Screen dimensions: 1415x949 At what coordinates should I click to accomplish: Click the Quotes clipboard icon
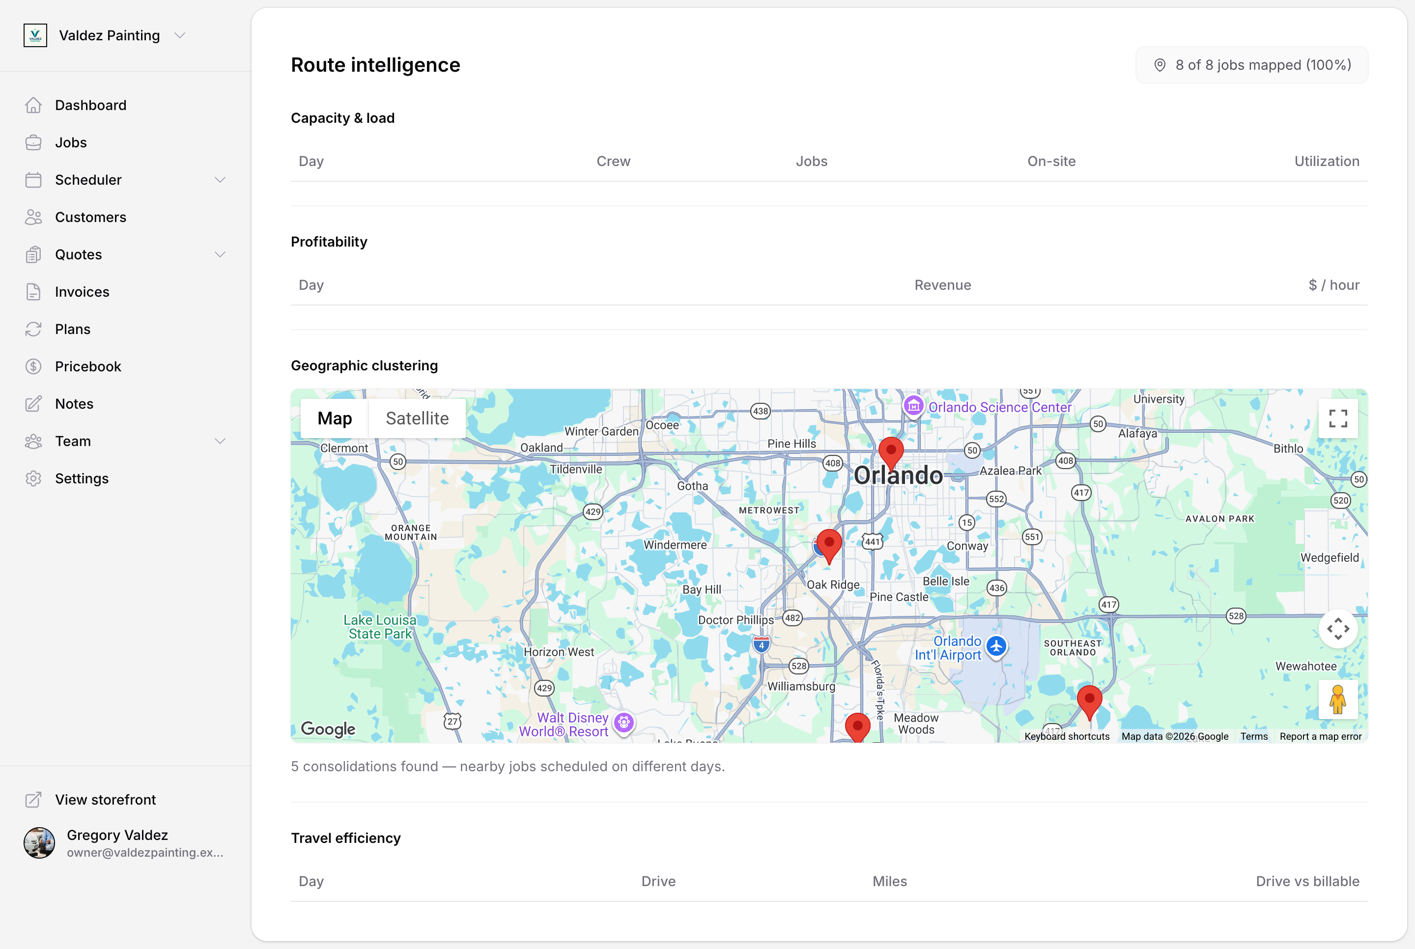33,255
